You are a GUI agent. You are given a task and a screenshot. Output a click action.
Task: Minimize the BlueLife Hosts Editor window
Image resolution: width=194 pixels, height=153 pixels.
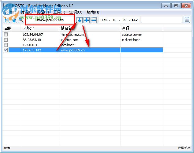pos(166,6)
